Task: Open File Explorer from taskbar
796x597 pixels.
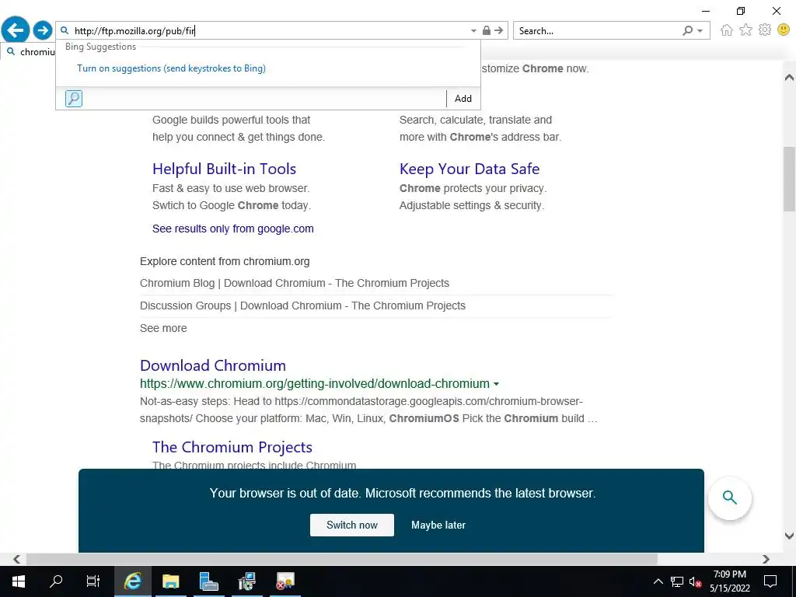Action: click(x=170, y=581)
